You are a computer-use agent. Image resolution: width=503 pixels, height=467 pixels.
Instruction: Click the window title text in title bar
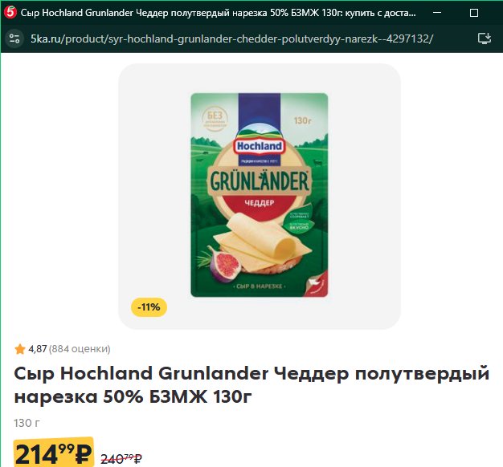point(218,13)
